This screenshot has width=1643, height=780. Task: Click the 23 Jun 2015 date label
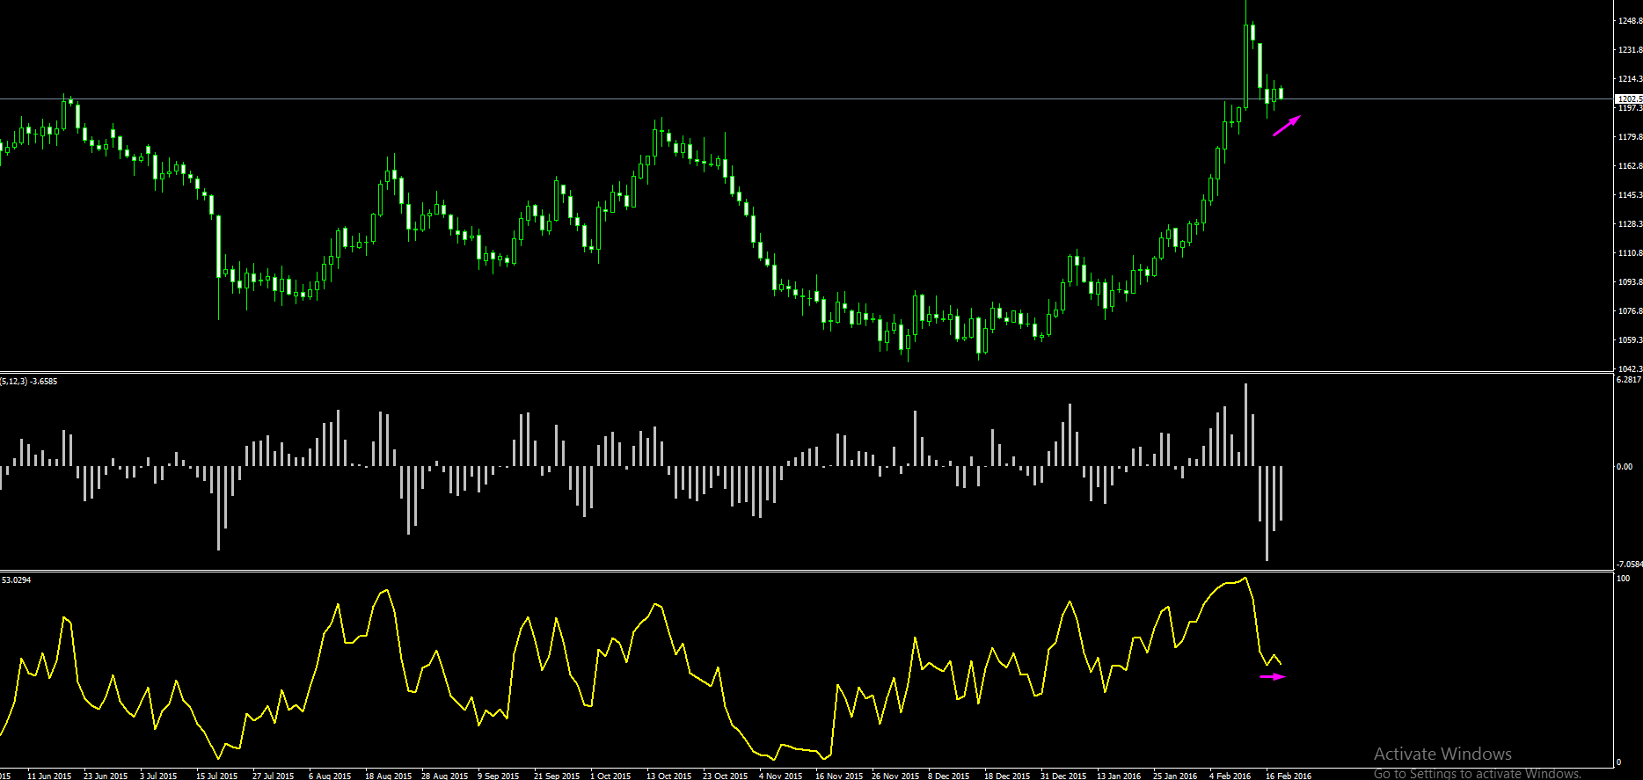coord(106,776)
